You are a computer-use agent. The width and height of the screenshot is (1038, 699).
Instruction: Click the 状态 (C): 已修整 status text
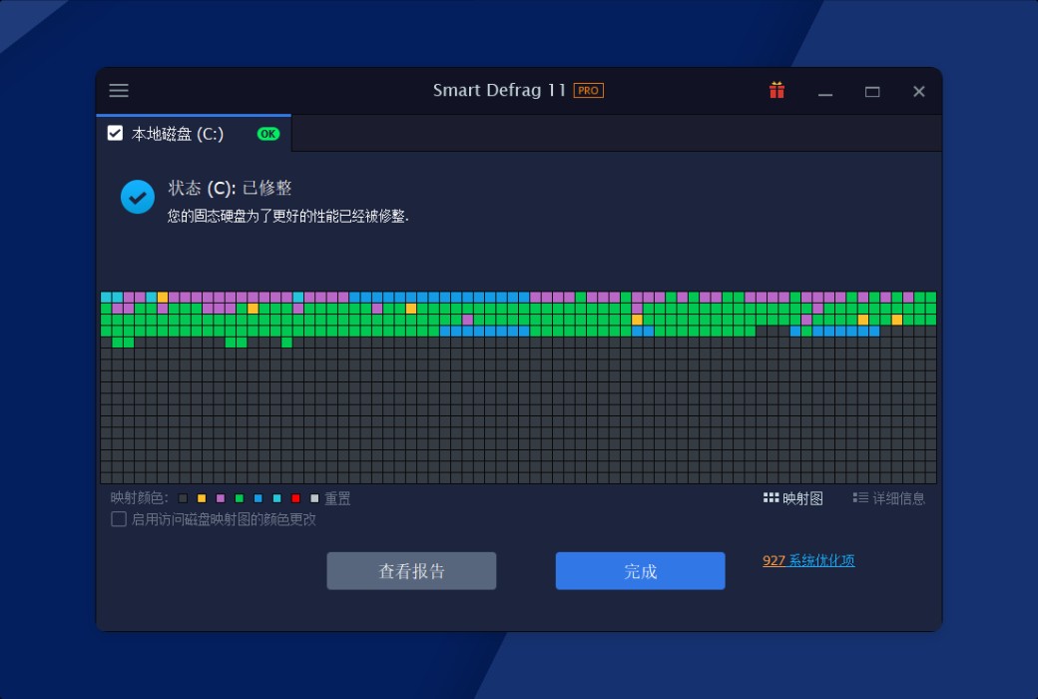coord(230,188)
